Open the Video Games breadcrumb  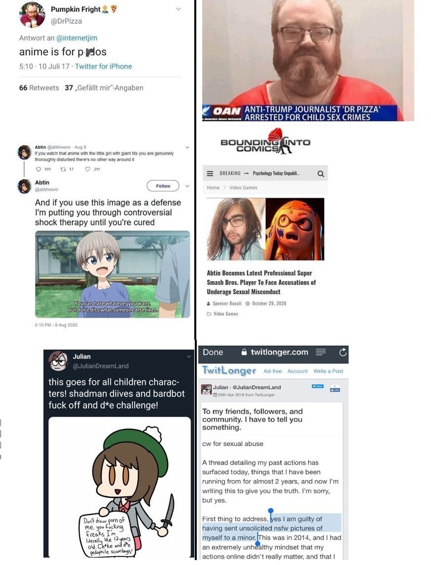pos(243,187)
